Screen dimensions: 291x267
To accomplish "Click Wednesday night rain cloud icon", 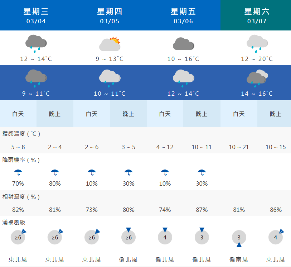I will pos(36,78).
